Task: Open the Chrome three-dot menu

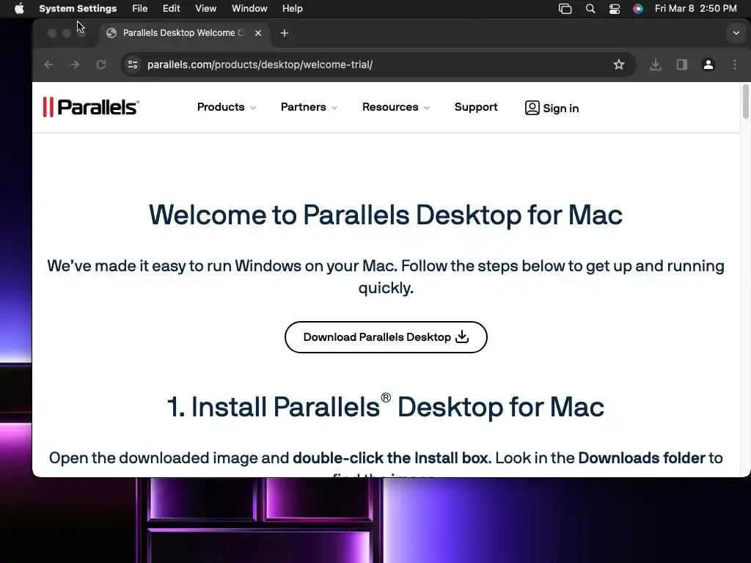Action: (735, 65)
